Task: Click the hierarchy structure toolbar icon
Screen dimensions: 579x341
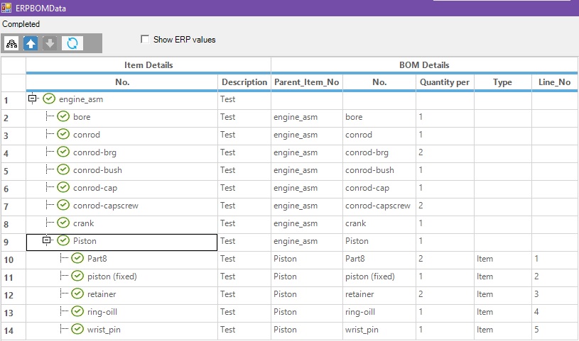Action: (12, 43)
